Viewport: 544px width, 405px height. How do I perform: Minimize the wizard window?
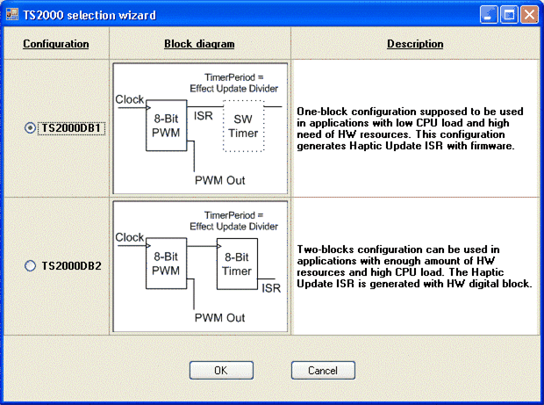coord(490,15)
